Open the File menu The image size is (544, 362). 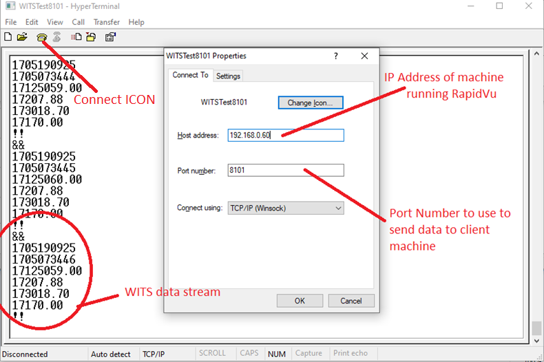pyautogui.click(x=11, y=22)
